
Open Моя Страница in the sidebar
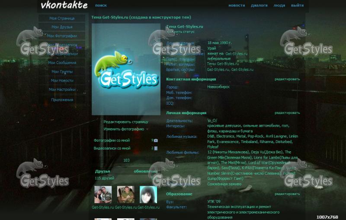click(x=62, y=18)
